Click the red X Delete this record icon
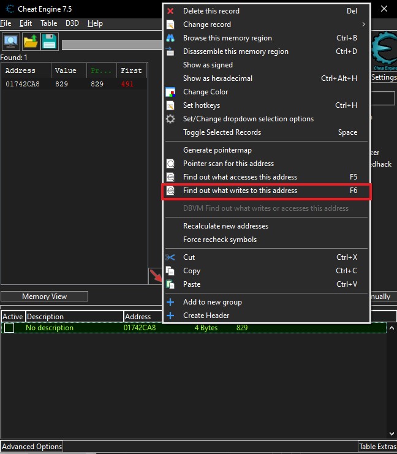 [171, 11]
